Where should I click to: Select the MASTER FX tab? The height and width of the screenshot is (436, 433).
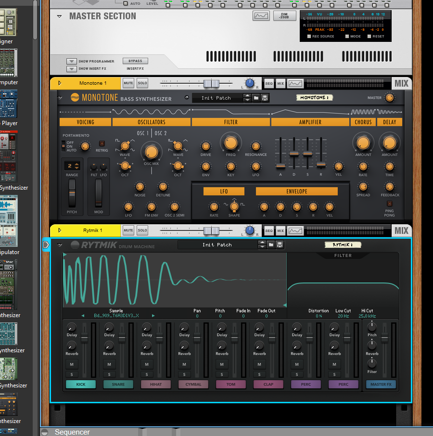pyautogui.click(x=381, y=385)
